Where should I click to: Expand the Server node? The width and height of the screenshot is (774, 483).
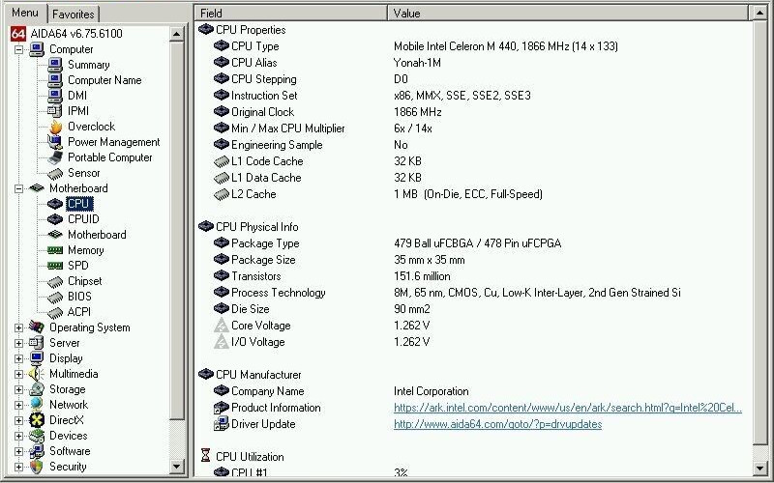pos(18,343)
